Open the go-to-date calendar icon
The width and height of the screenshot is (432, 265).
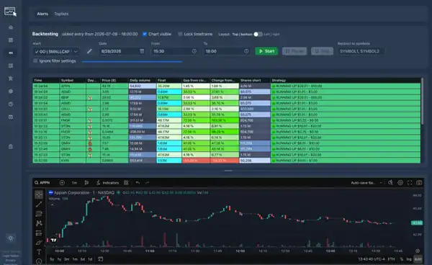(x=101, y=259)
